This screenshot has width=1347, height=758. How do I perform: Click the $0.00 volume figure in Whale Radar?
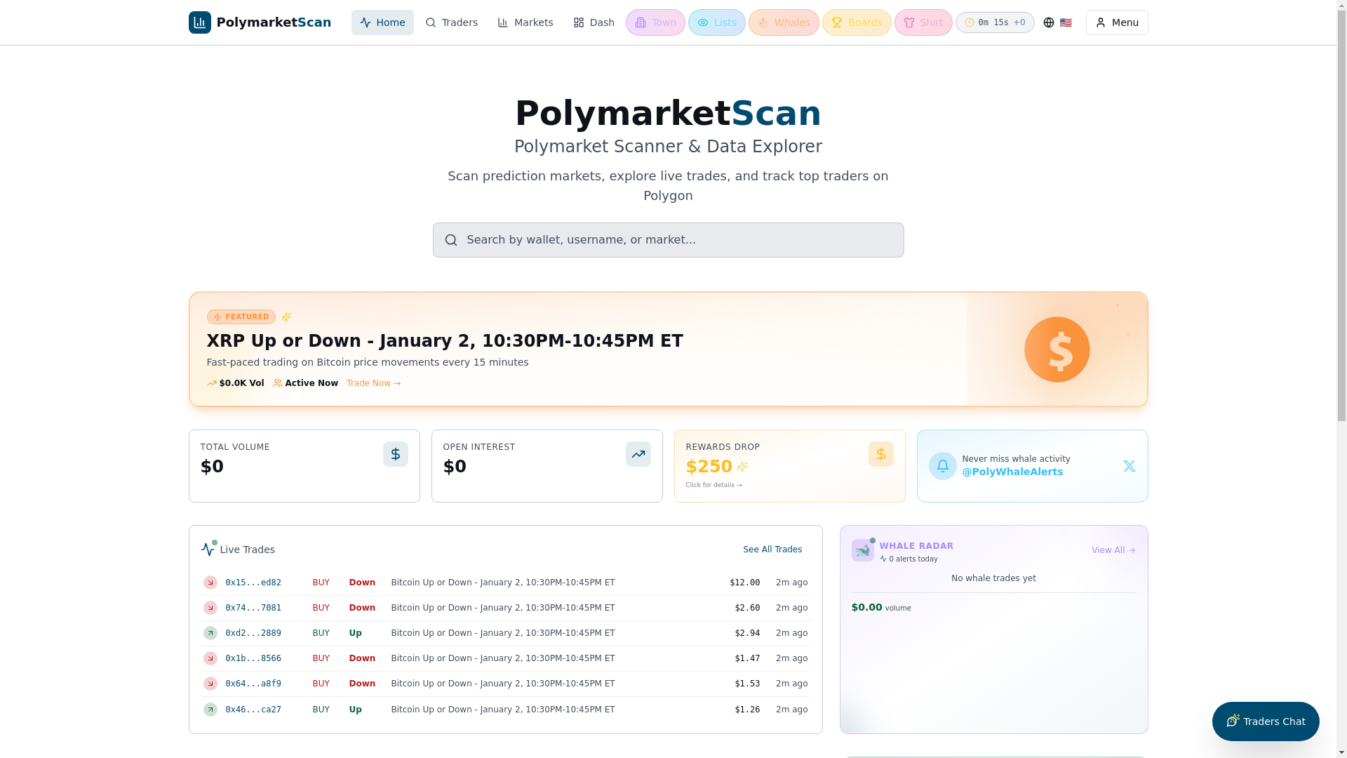(x=867, y=607)
